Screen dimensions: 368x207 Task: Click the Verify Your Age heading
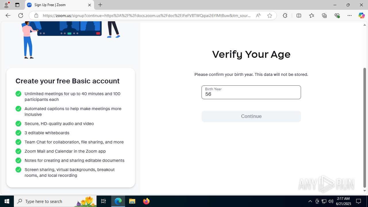coord(251,54)
